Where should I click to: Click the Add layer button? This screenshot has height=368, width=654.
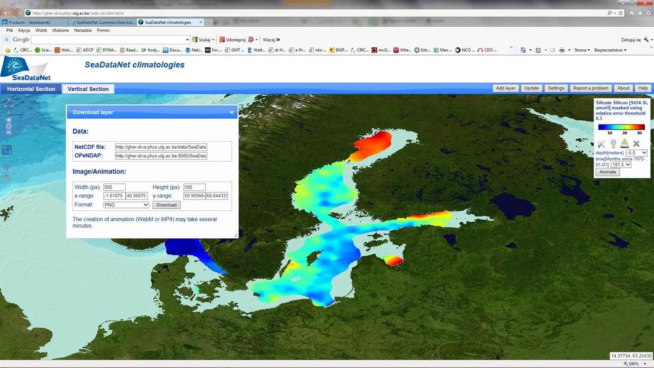tap(506, 88)
